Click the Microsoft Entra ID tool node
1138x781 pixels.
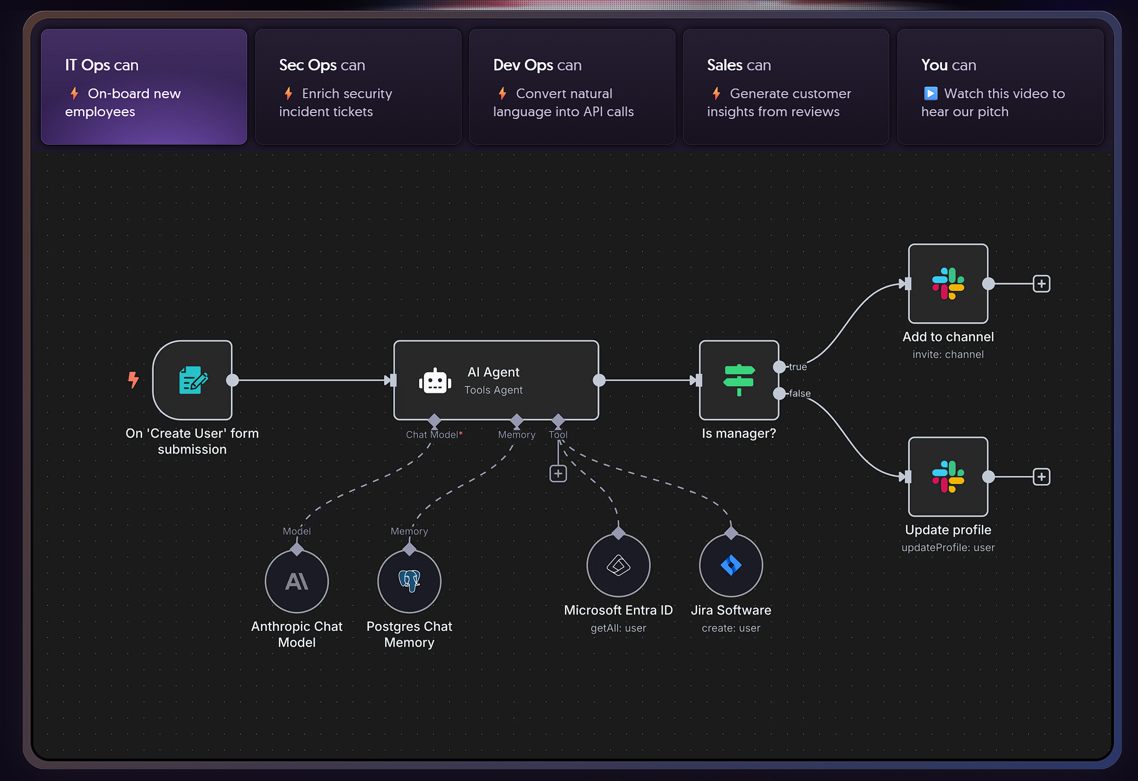point(618,566)
